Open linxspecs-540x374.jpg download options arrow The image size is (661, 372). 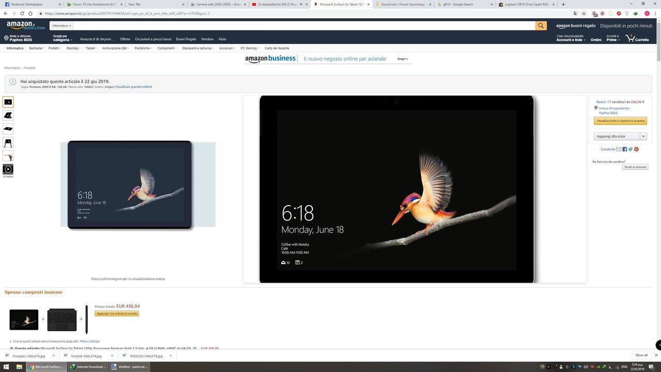click(53, 355)
